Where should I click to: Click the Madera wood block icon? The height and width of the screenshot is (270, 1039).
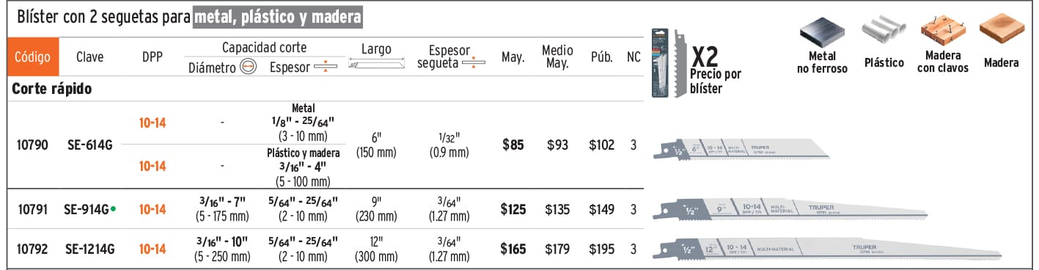click(1001, 31)
